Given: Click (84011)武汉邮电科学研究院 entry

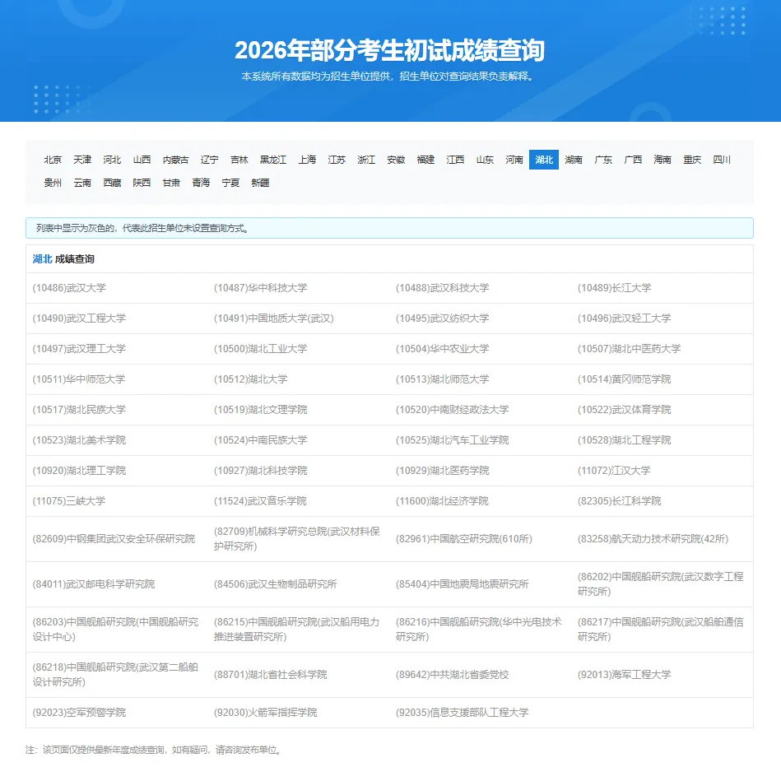Looking at the screenshot, I should coord(94,584).
